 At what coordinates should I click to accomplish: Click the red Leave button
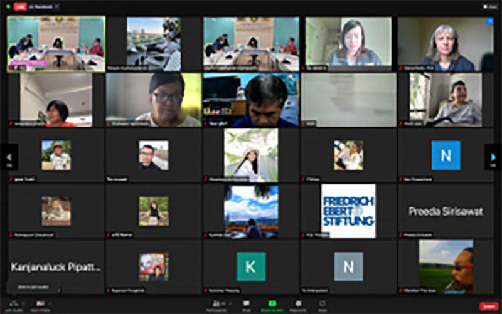pos(488,306)
